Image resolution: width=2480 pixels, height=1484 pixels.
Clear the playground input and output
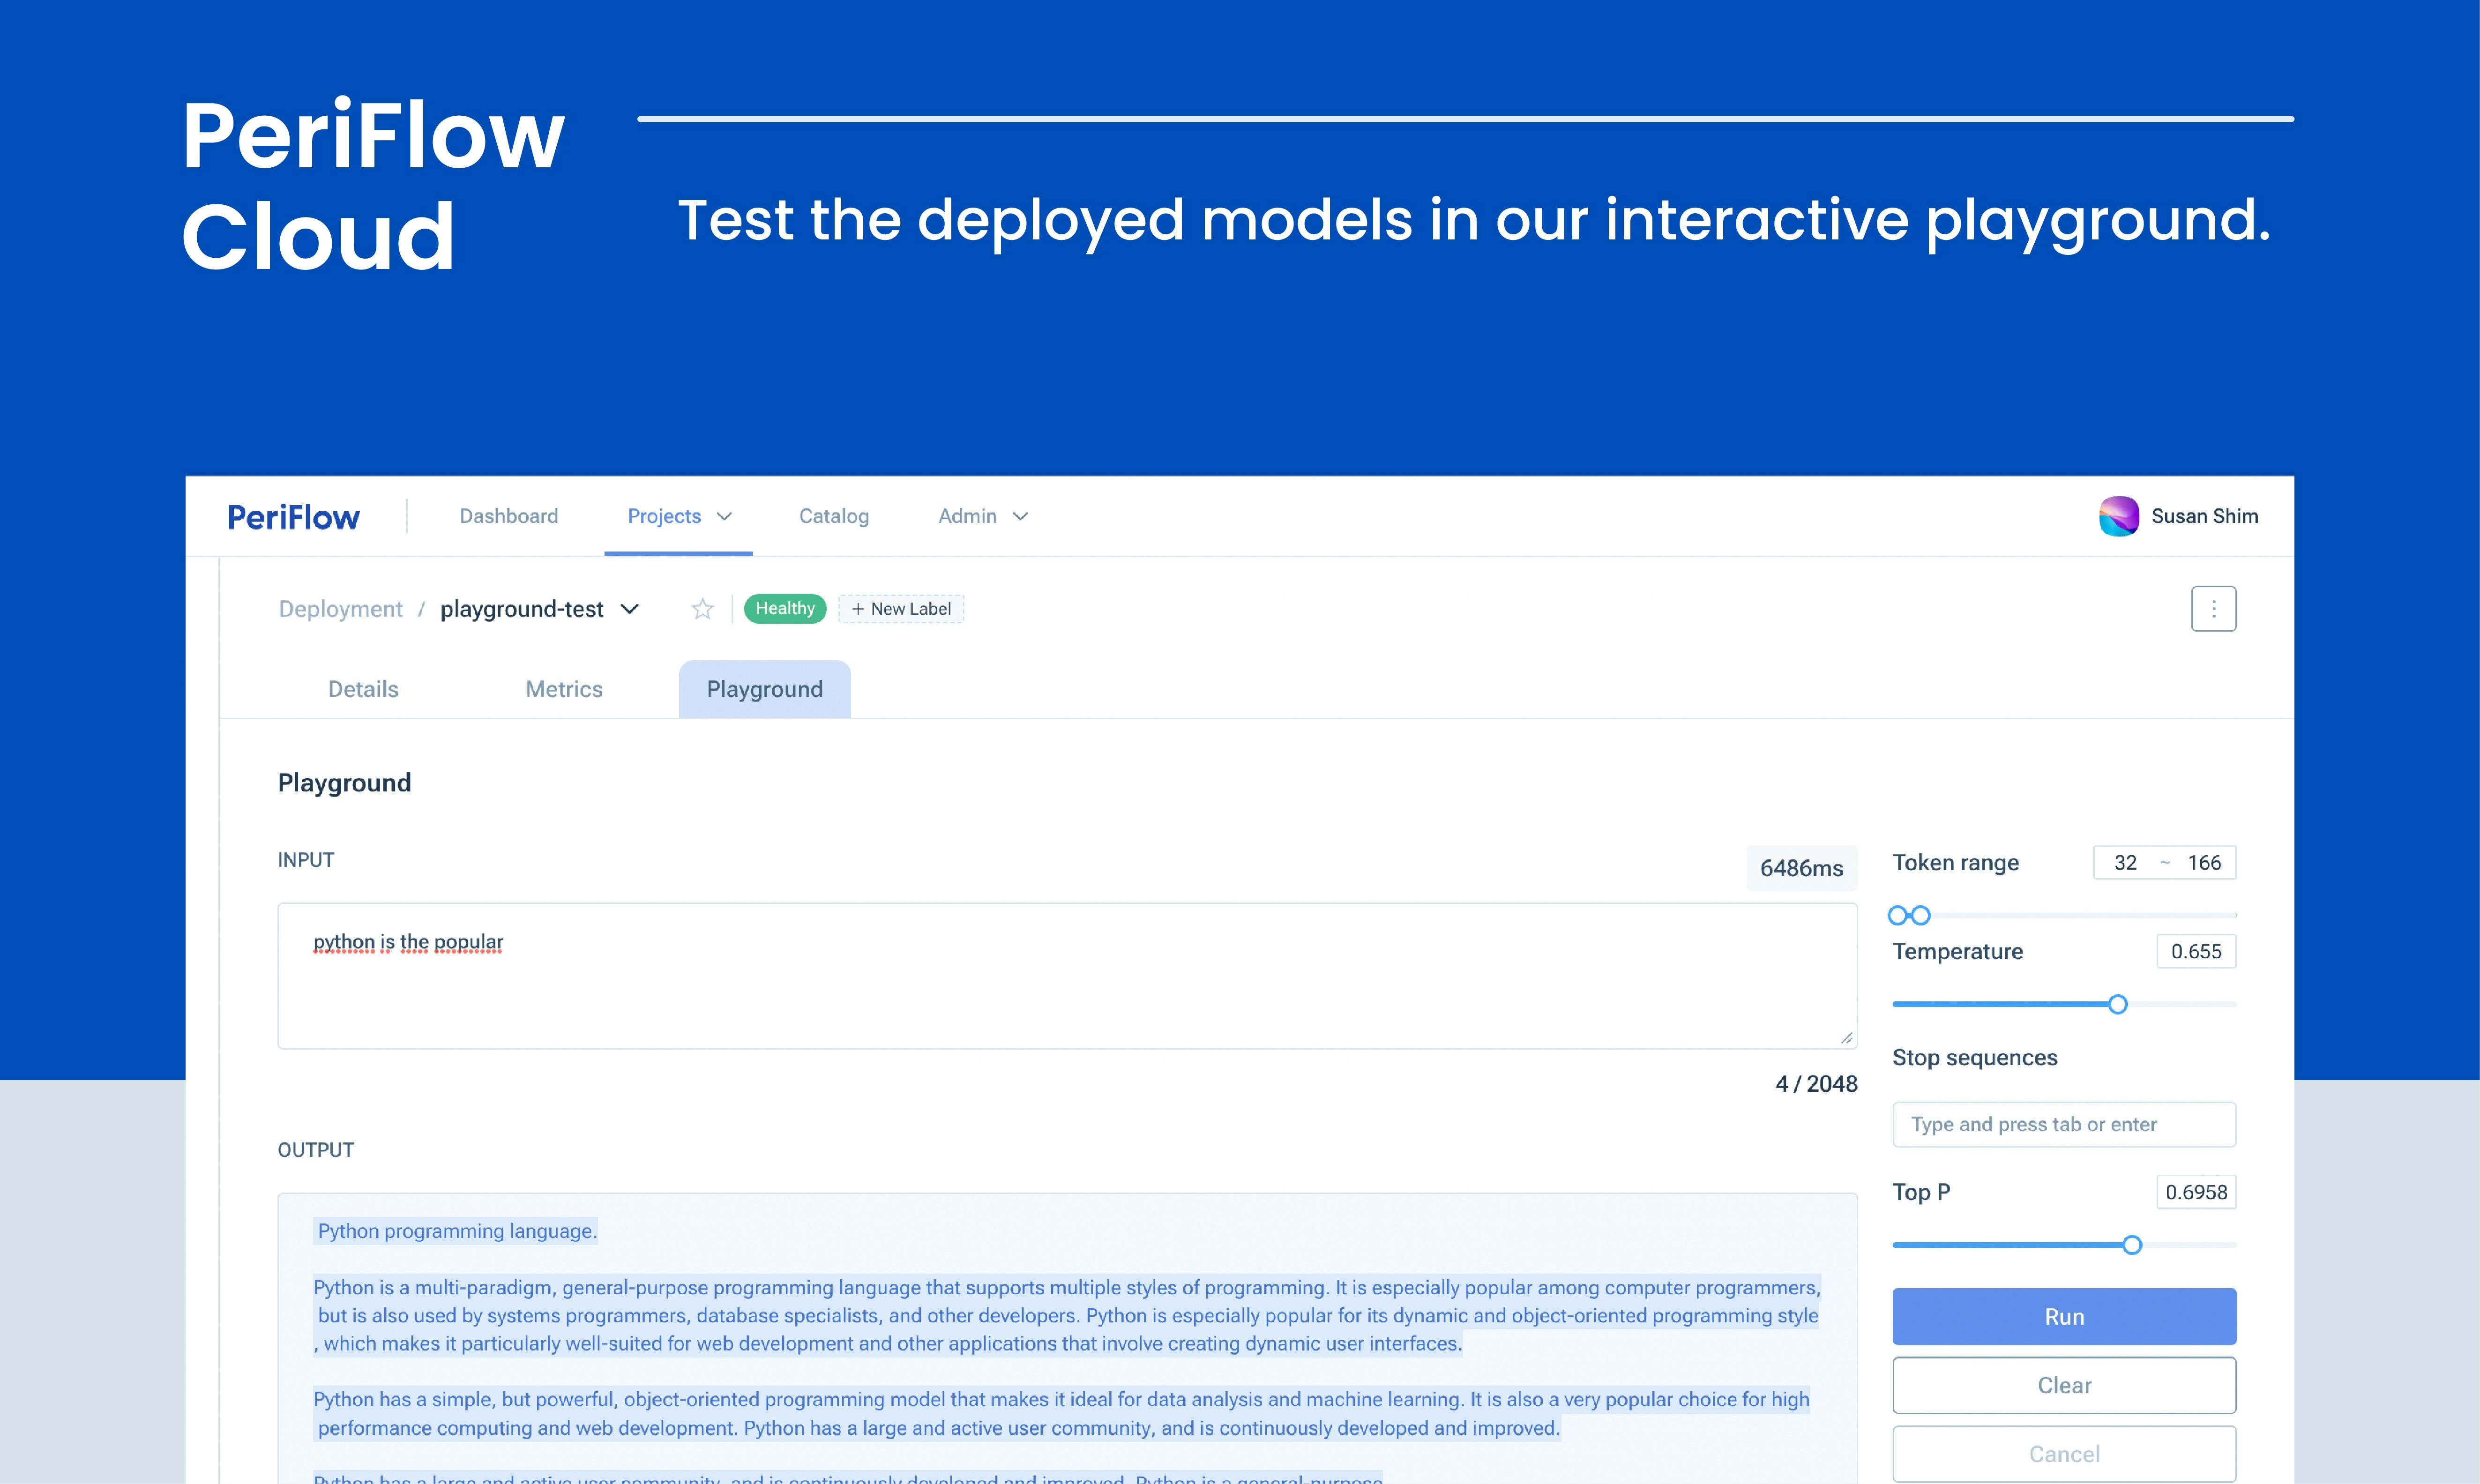[x=2064, y=1385]
